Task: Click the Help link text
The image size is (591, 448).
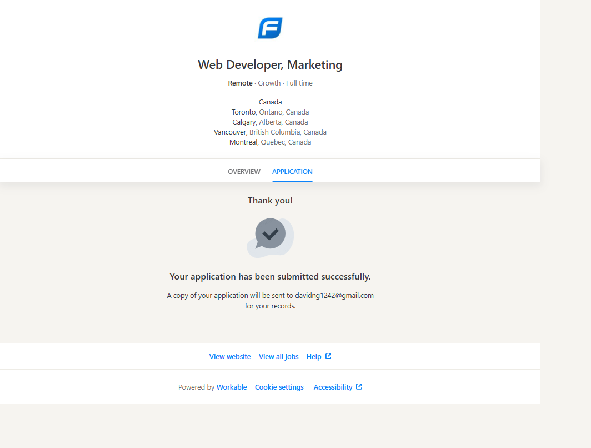Action: [314, 357]
